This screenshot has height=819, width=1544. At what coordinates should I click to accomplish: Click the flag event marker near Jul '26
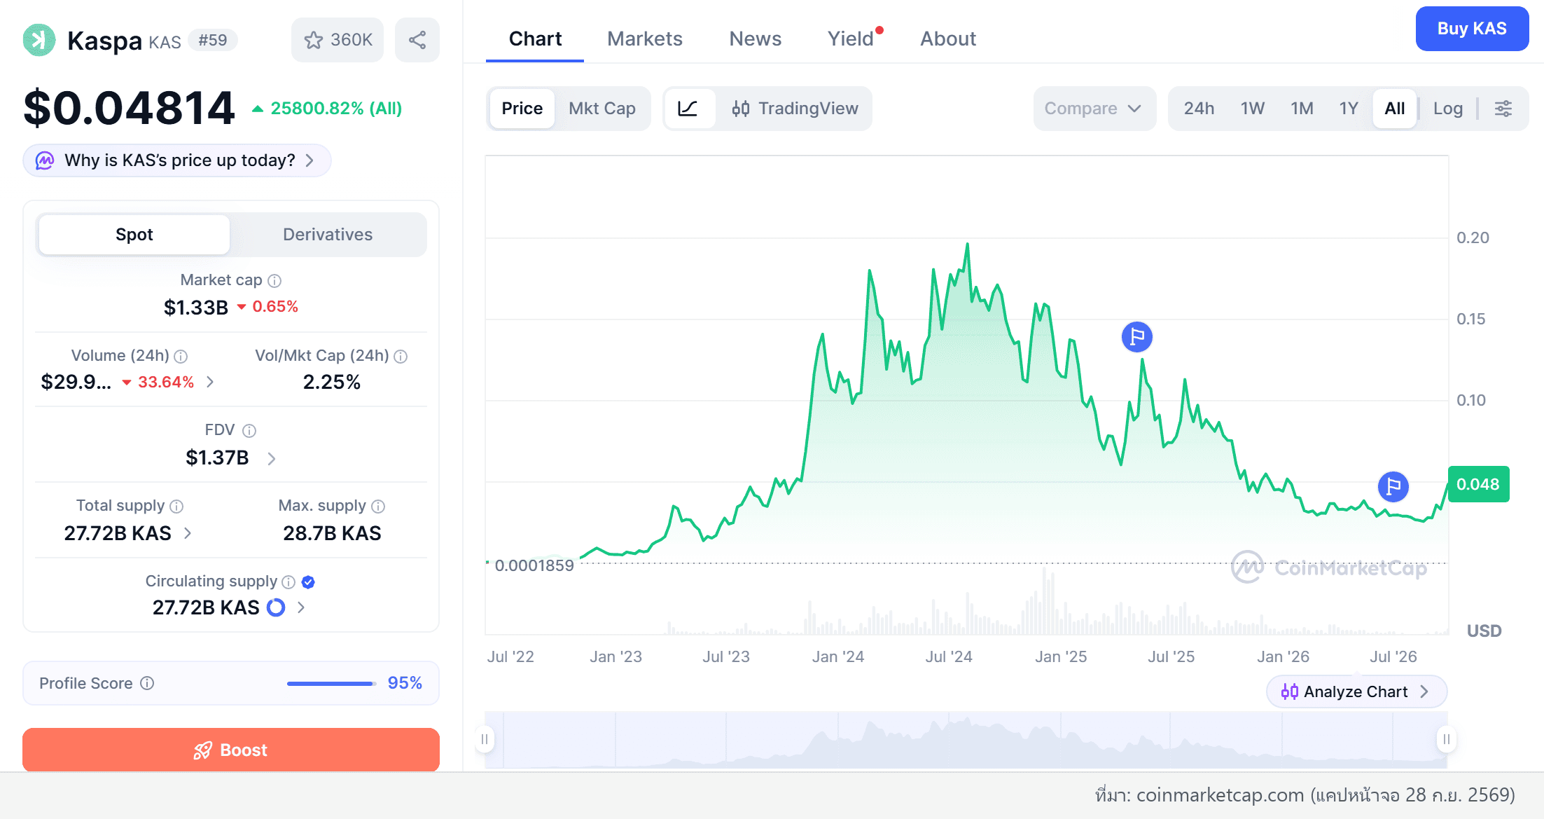[1393, 486]
